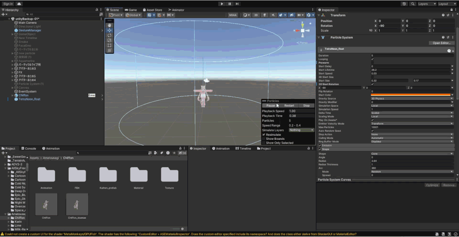Select the Rect transform tool
Viewport: 459px width, 237px height.
(110, 45)
